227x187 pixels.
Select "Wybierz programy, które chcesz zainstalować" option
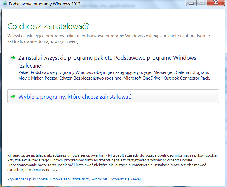[x=113, y=96]
